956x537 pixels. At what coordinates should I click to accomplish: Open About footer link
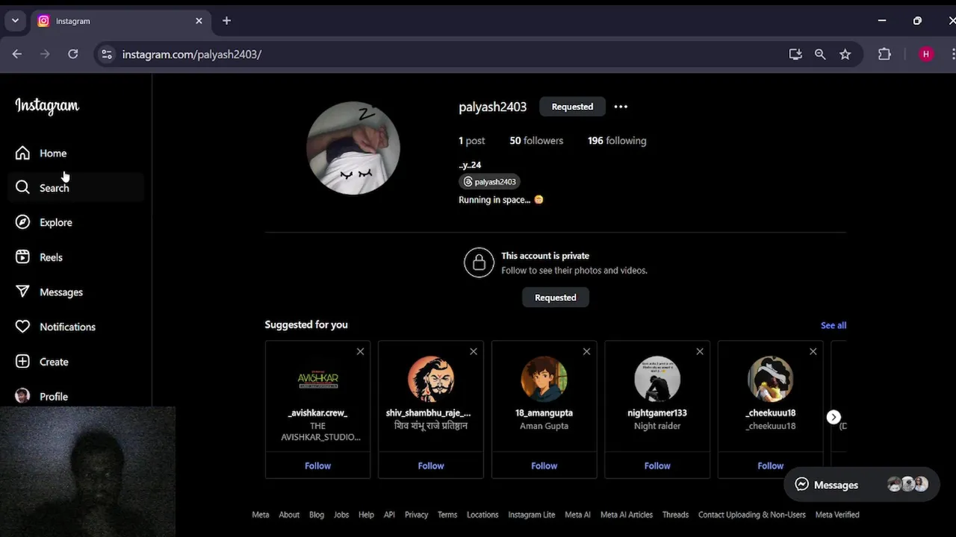click(x=289, y=515)
